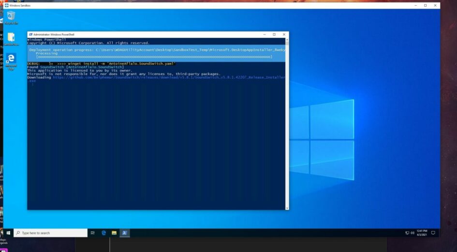Open the Start menu in the sandbox

8,233
